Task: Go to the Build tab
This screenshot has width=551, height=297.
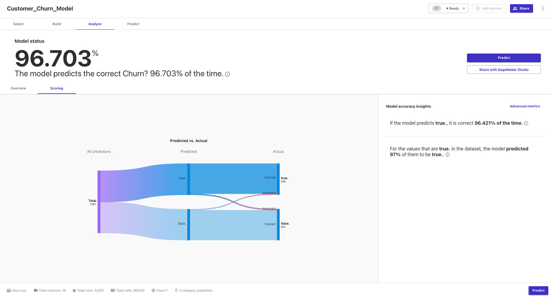Action: pyautogui.click(x=57, y=24)
